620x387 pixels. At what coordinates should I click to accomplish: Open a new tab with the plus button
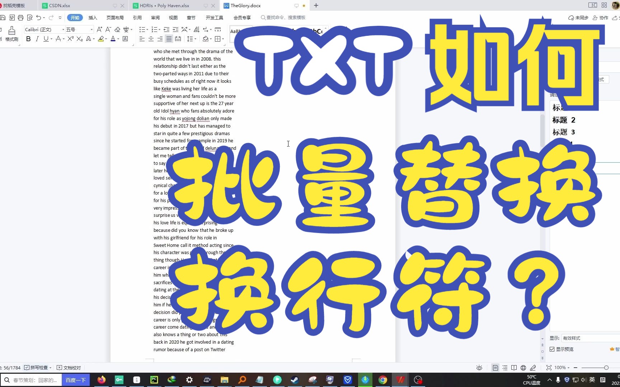[316, 5]
